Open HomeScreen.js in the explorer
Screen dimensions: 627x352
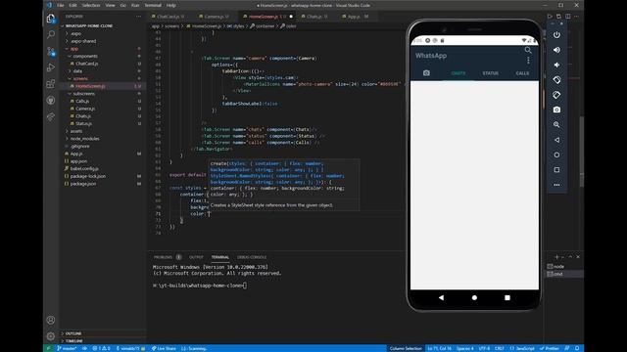pyautogui.click(x=103, y=86)
